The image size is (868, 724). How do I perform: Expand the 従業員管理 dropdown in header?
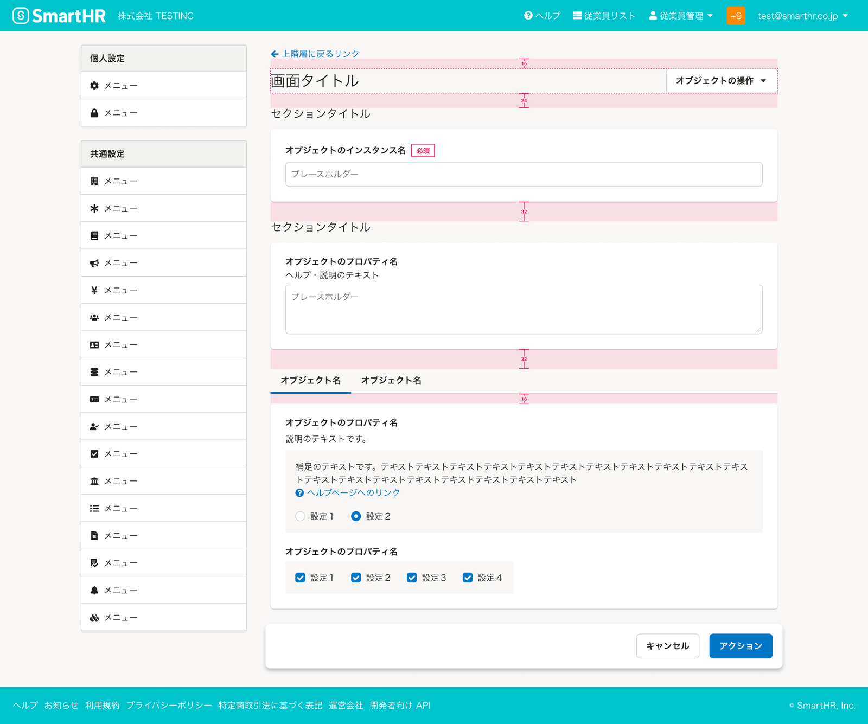(681, 16)
